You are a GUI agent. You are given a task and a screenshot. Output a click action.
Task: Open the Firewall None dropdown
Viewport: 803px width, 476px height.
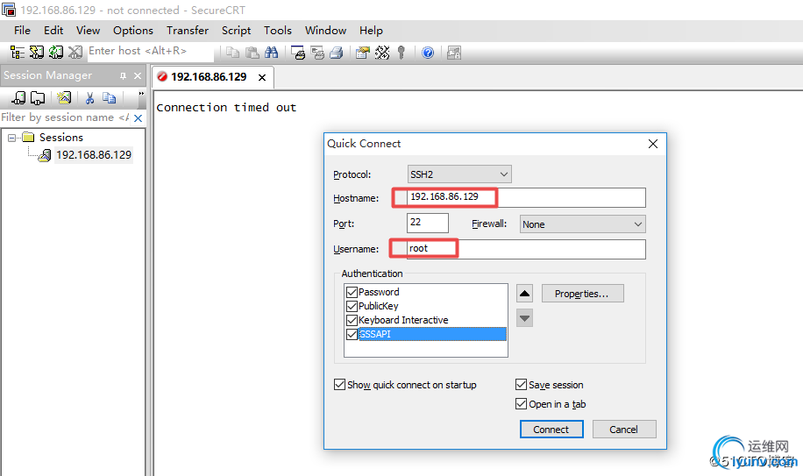pos(583,224)
